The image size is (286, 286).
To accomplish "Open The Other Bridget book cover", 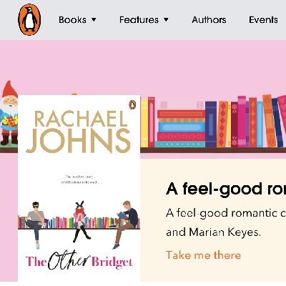I will [x=79, y=188].
